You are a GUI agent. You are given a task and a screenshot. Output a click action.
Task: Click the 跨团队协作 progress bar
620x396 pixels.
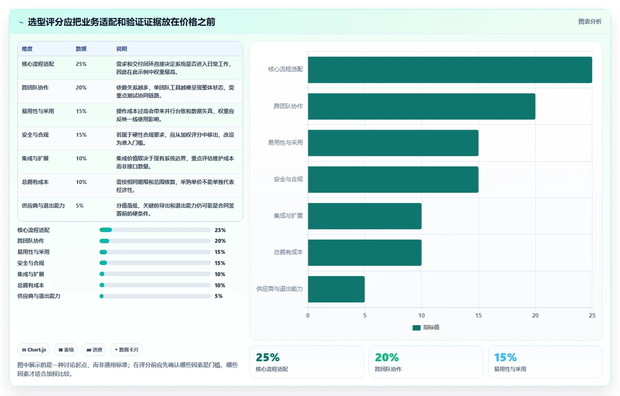pyautogui.click(x=155, y=241)
